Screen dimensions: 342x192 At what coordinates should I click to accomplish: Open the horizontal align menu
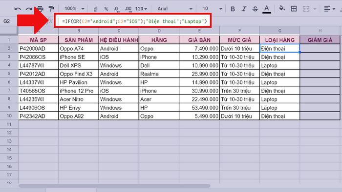click(x=329, y=9)
